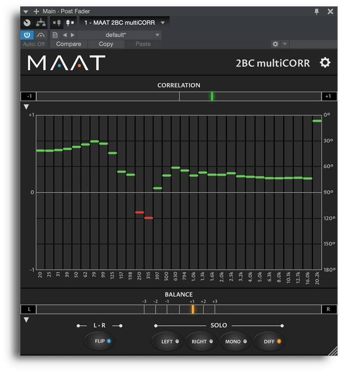
Task: Click the plus icon in the title bar
Action: tap(36, 11)
